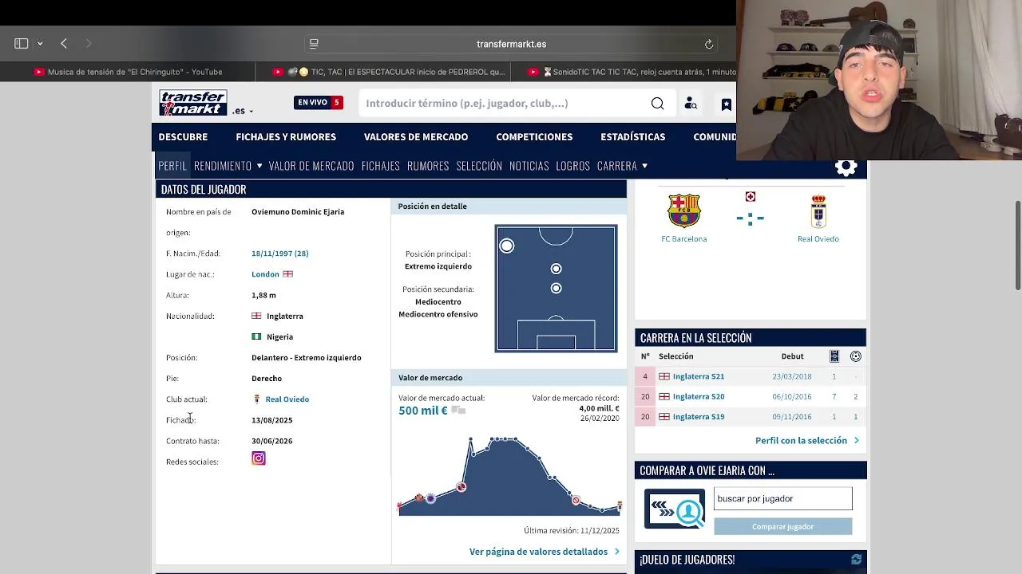This screenshot has height=574, width=1022.
Task: Expand the CARRERA dropdown
Action: [622, 166]
